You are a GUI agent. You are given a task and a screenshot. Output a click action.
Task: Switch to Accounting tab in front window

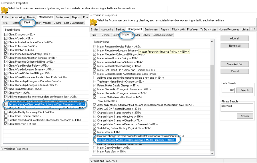point(107,29)
